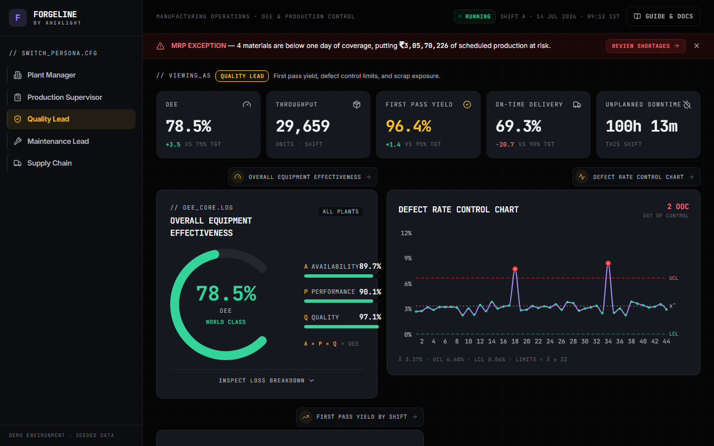Viewport: 714px width, 446px height.
Task: Click the MRP exception warning triangle icon
Action: 161,46
